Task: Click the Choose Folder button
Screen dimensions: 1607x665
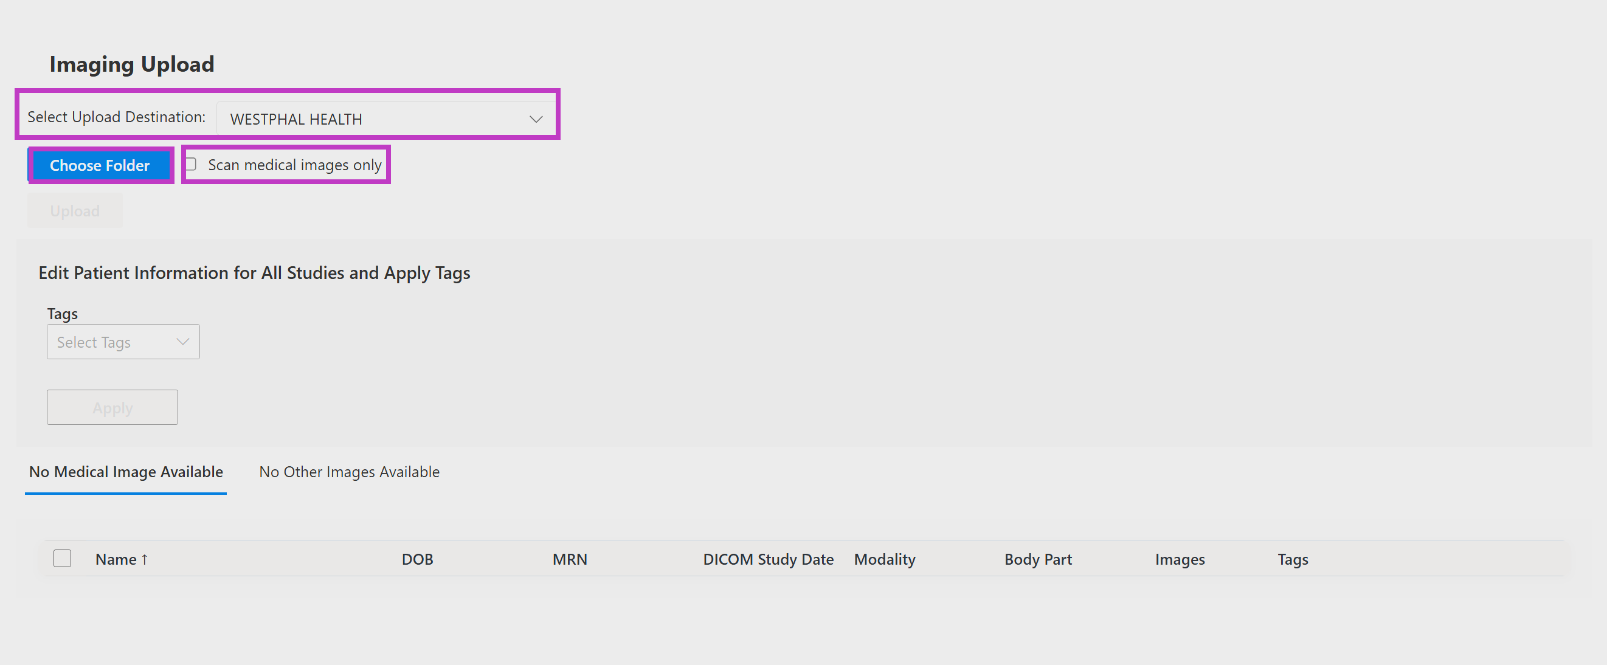Action: (x=100, y=165)
